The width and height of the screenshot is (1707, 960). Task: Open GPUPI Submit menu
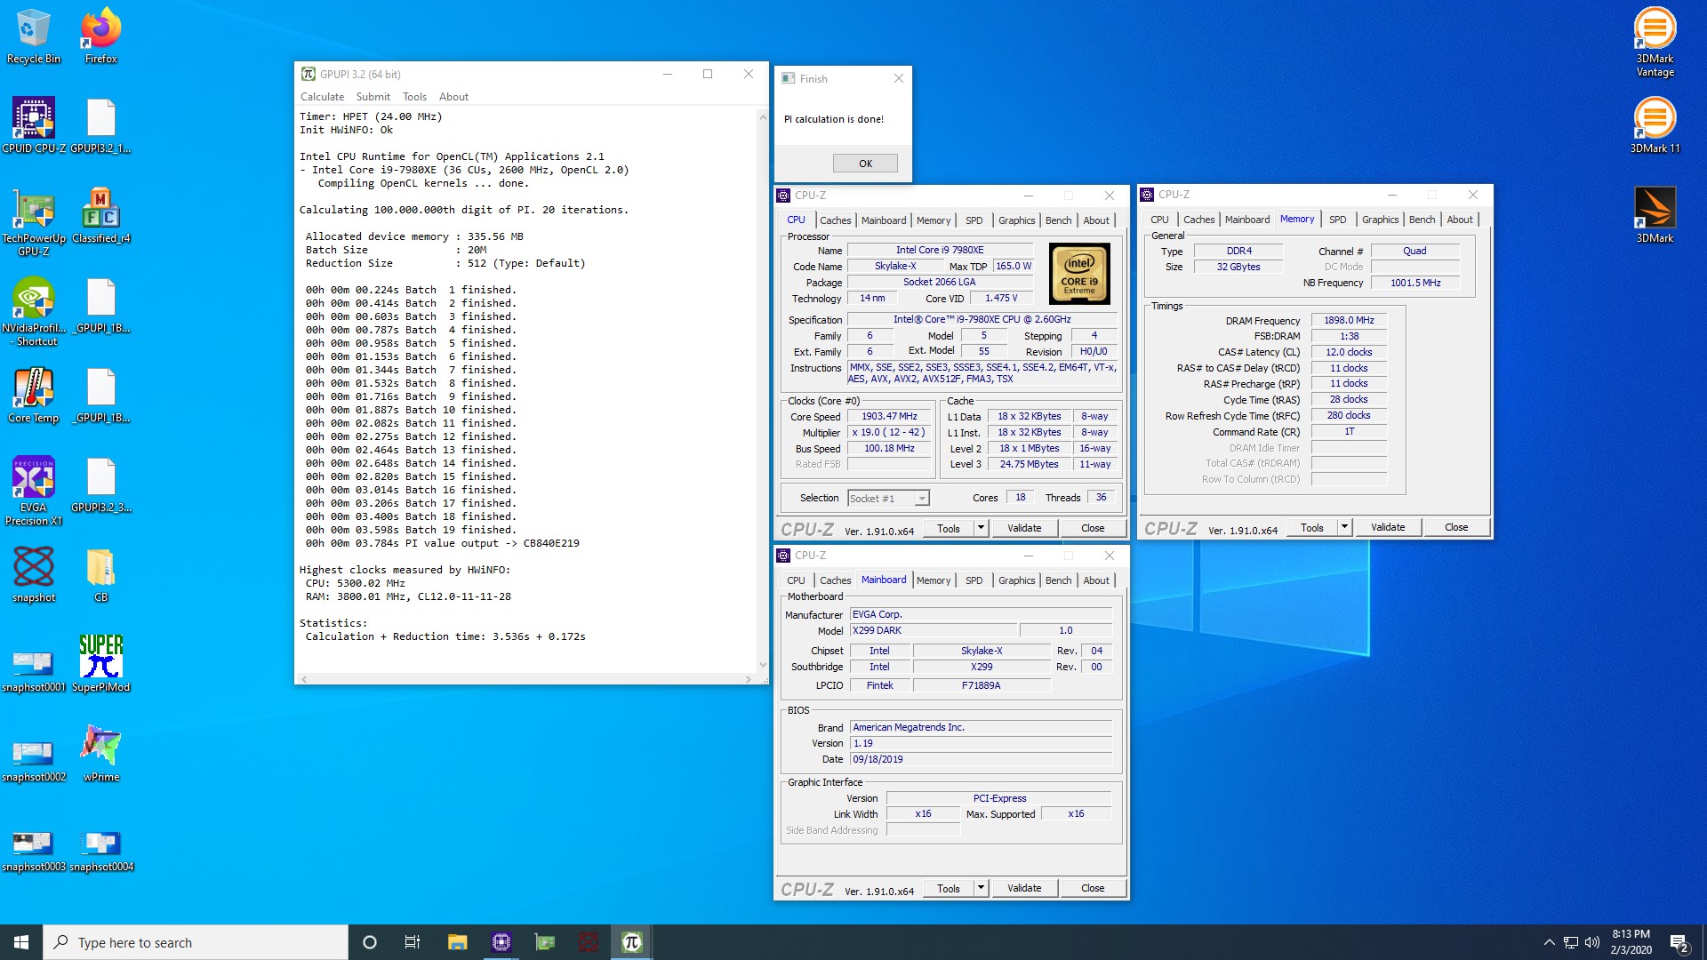coord(373,97)
